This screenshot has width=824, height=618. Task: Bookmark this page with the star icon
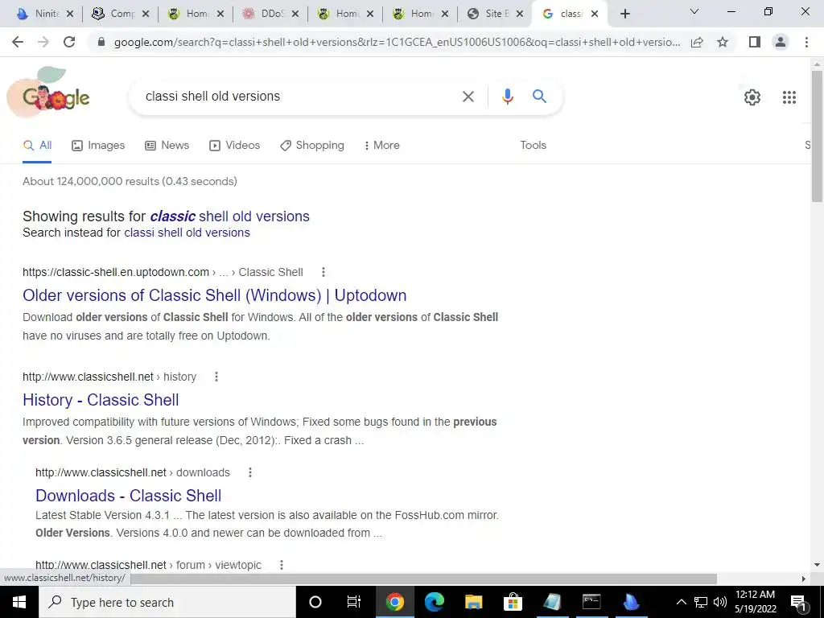click(723, 42)
